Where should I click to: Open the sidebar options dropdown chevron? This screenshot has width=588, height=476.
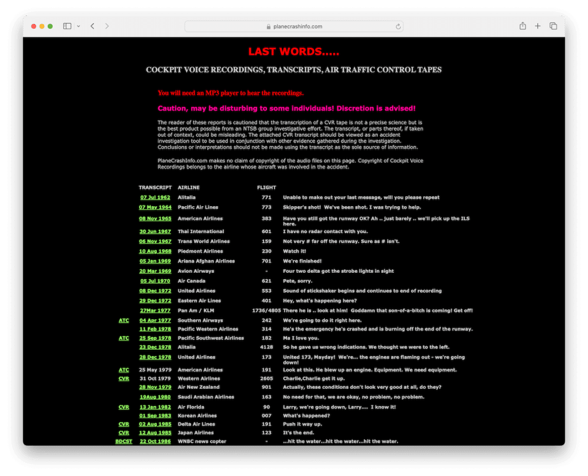[x=78, y=26]
